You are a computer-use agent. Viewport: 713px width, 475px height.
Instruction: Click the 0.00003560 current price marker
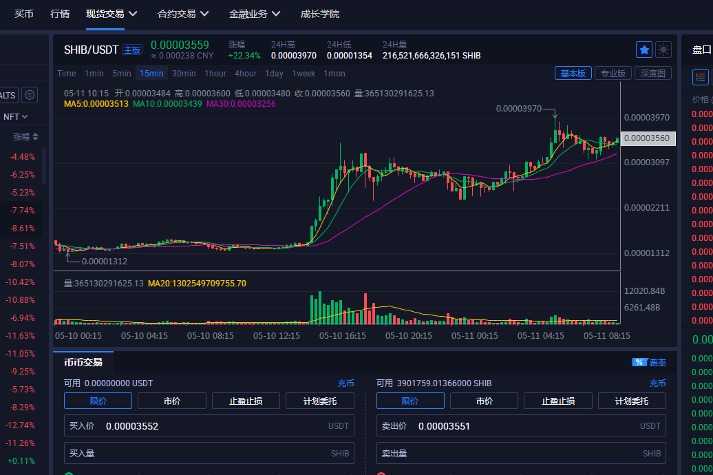pos(649,138)
